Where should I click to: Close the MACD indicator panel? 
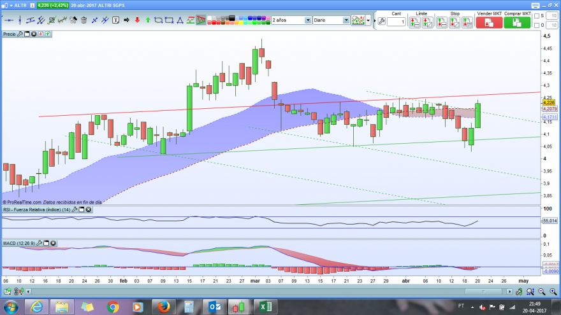click(x=54, y=243)
